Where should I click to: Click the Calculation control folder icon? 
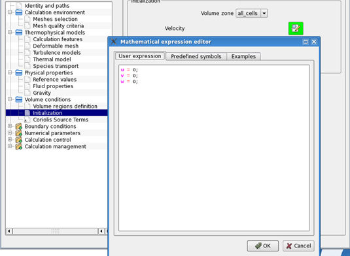(19, 140)
